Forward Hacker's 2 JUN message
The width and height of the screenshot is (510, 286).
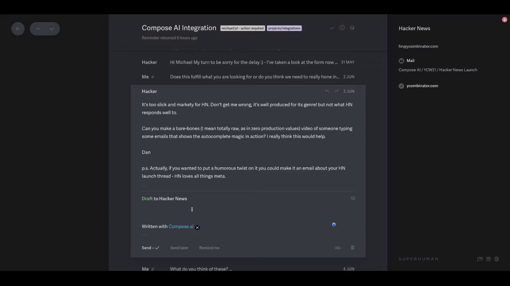[x=337, y=91]
